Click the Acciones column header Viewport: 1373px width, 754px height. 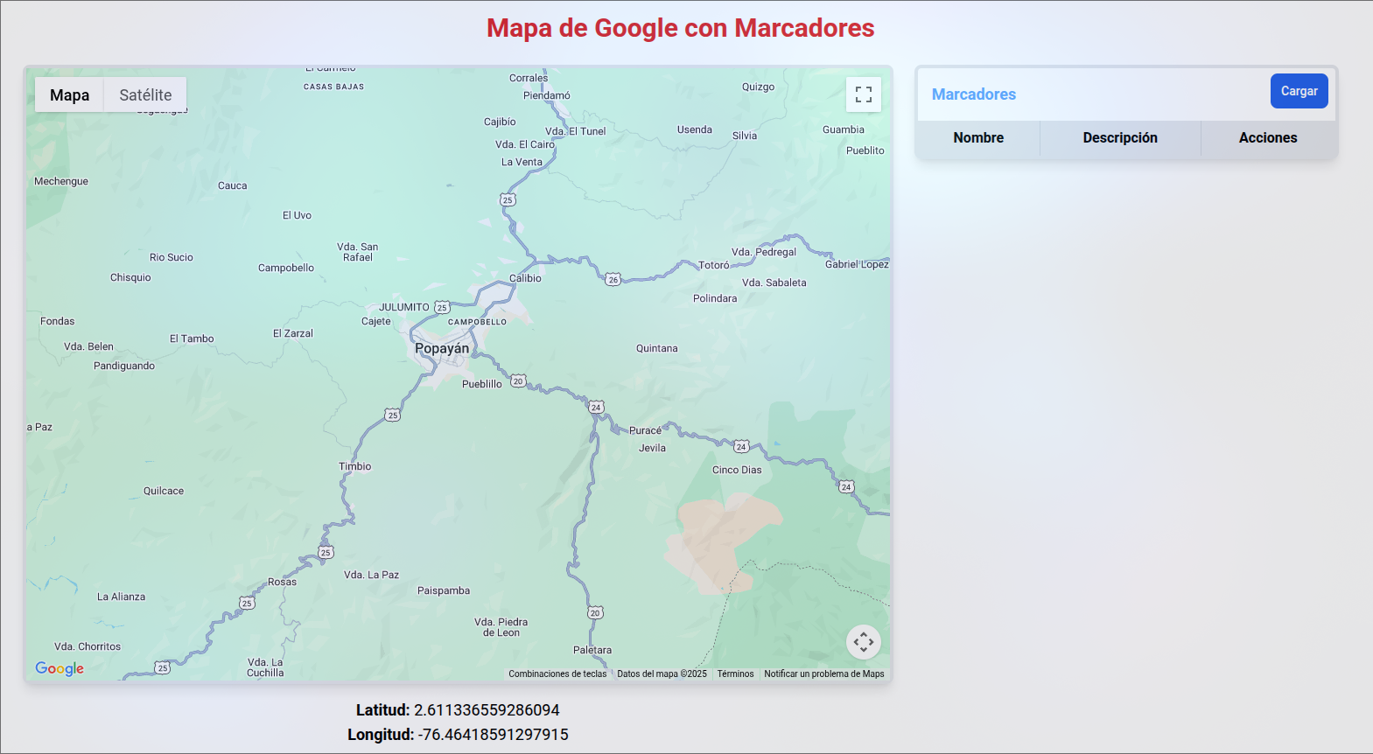click(1267, 138)
